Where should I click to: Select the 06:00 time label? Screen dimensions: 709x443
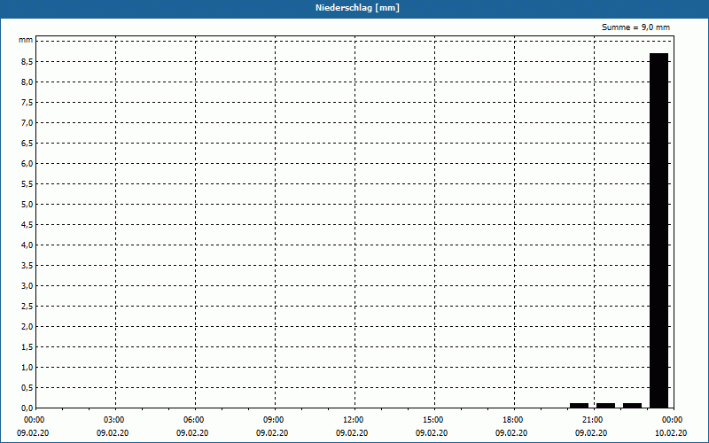(193, 420)
